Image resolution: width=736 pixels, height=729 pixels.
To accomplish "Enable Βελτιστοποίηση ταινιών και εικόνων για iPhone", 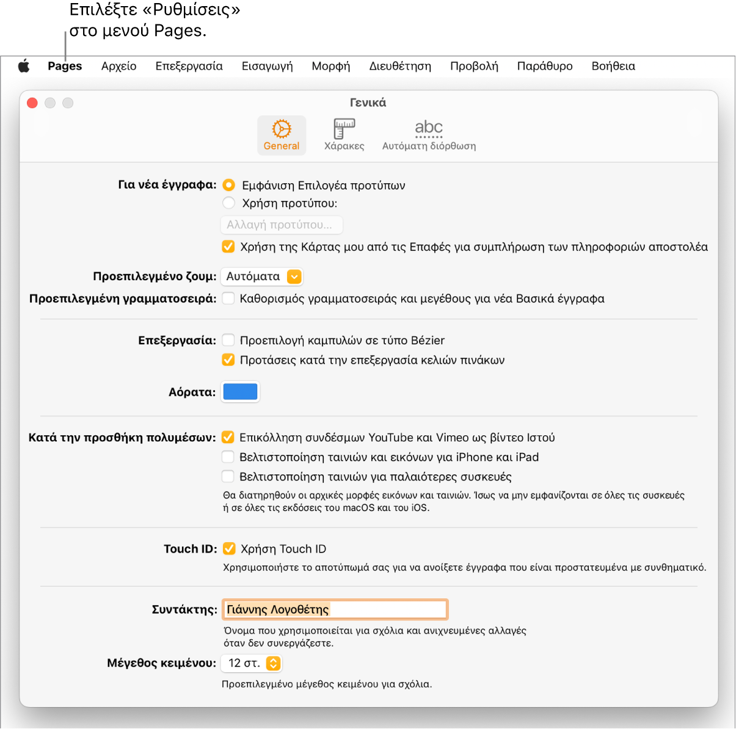I will click(228, 457).
